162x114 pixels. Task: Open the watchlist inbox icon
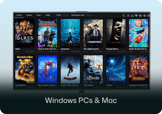pos(132,15)
